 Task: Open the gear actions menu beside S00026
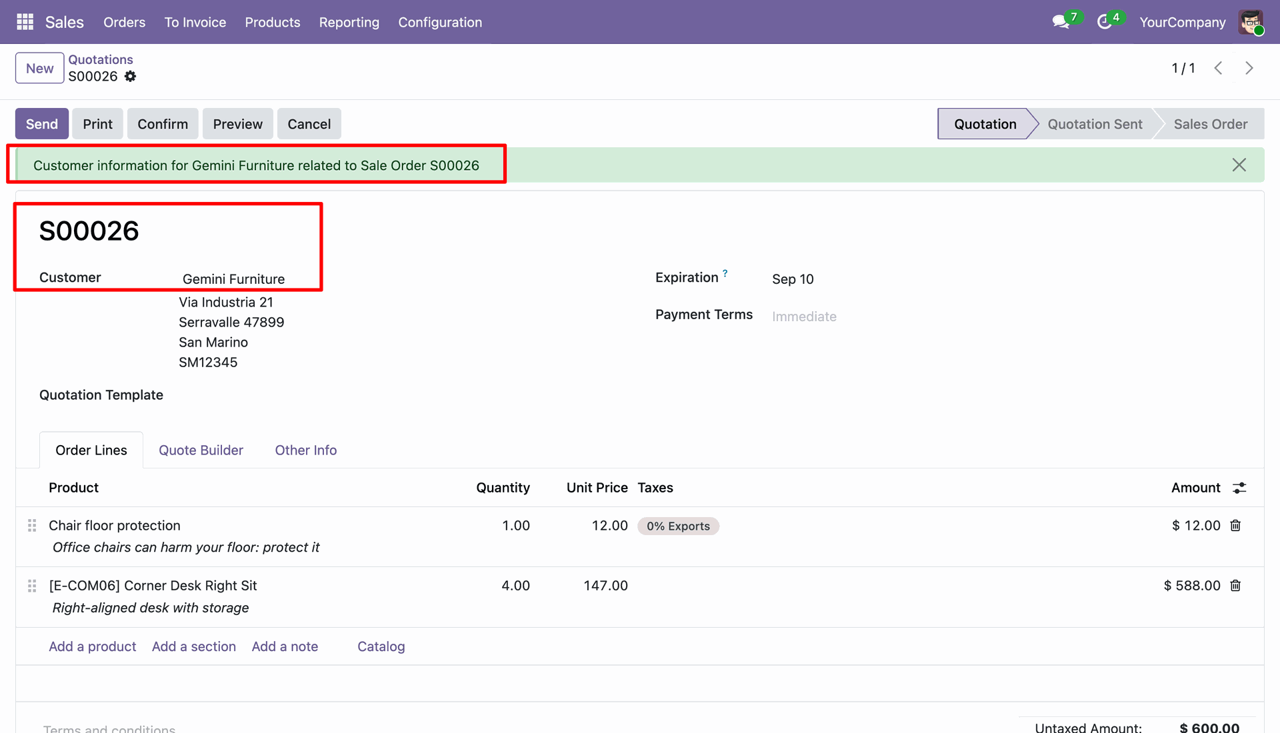131,77
